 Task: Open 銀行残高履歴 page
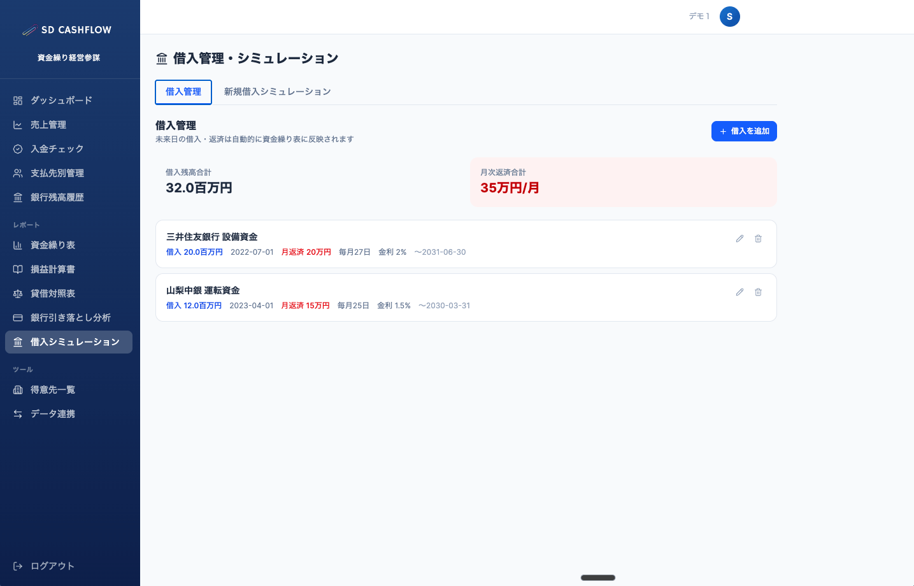click(69, 197)
